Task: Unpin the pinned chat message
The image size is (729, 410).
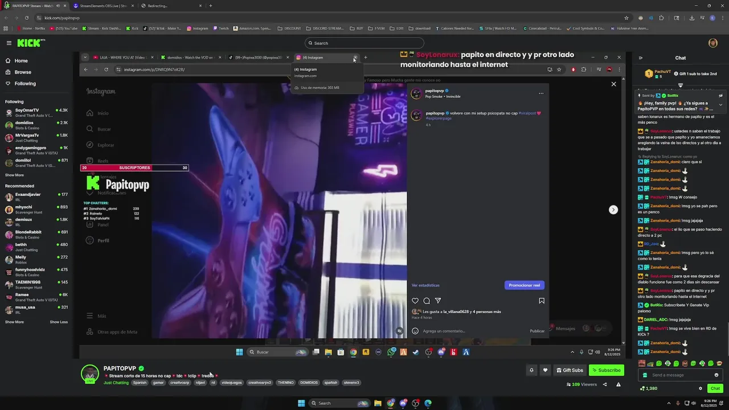Action: [720, 96]
